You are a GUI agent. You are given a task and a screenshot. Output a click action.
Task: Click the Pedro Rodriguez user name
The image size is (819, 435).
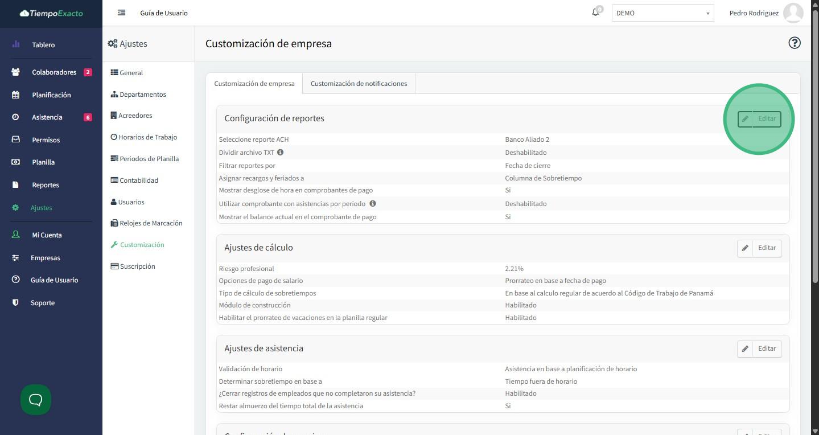[754, 13]
